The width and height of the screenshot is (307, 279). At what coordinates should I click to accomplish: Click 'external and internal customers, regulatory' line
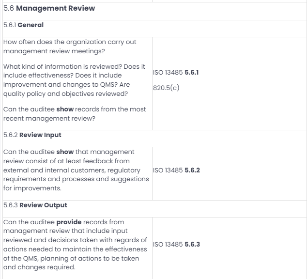click(x=72, y=170)
